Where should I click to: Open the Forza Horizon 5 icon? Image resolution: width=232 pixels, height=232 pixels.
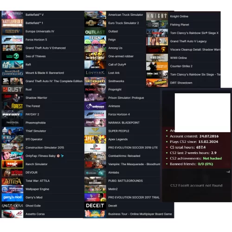(x=13, y=39)
